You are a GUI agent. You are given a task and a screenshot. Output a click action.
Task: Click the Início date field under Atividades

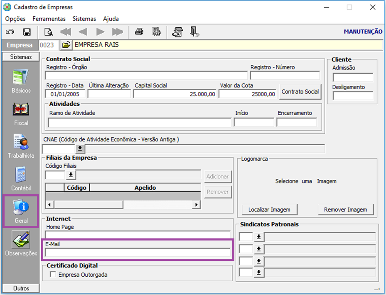254,122
